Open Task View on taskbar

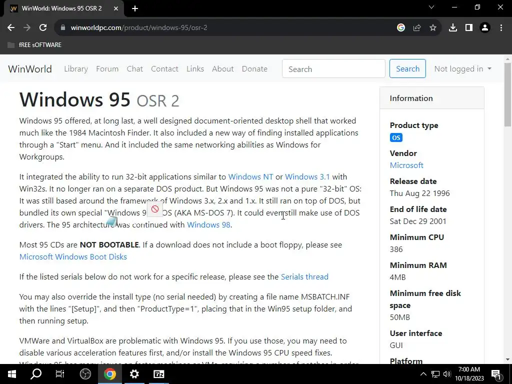coord(60,374)
